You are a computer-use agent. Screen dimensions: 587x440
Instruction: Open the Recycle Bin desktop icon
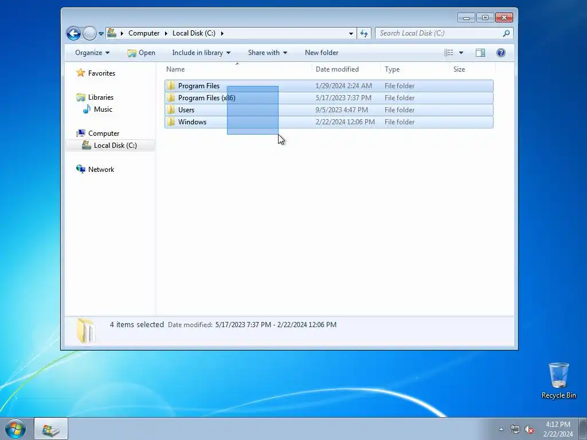click(558, 380)
